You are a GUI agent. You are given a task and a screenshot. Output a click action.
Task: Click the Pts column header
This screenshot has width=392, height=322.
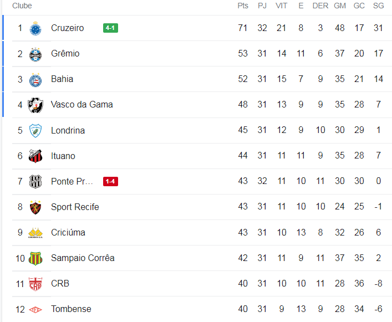(x=243, y=6)
